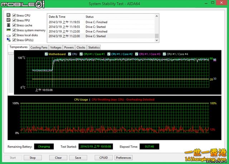The height and width of the screenshot is (164, 229).
Task: Click the FPU icon beside Stress FPU
Action: tap(9, 20)
